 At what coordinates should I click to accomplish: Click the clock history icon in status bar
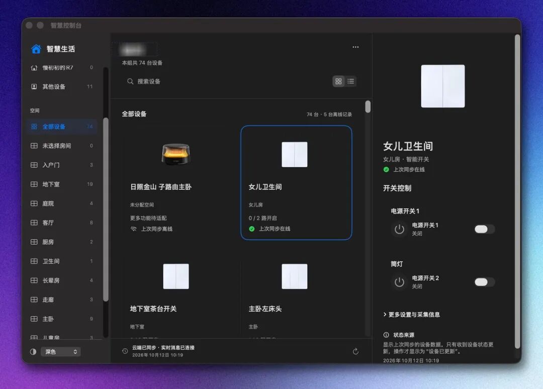[x=125, y=351]
